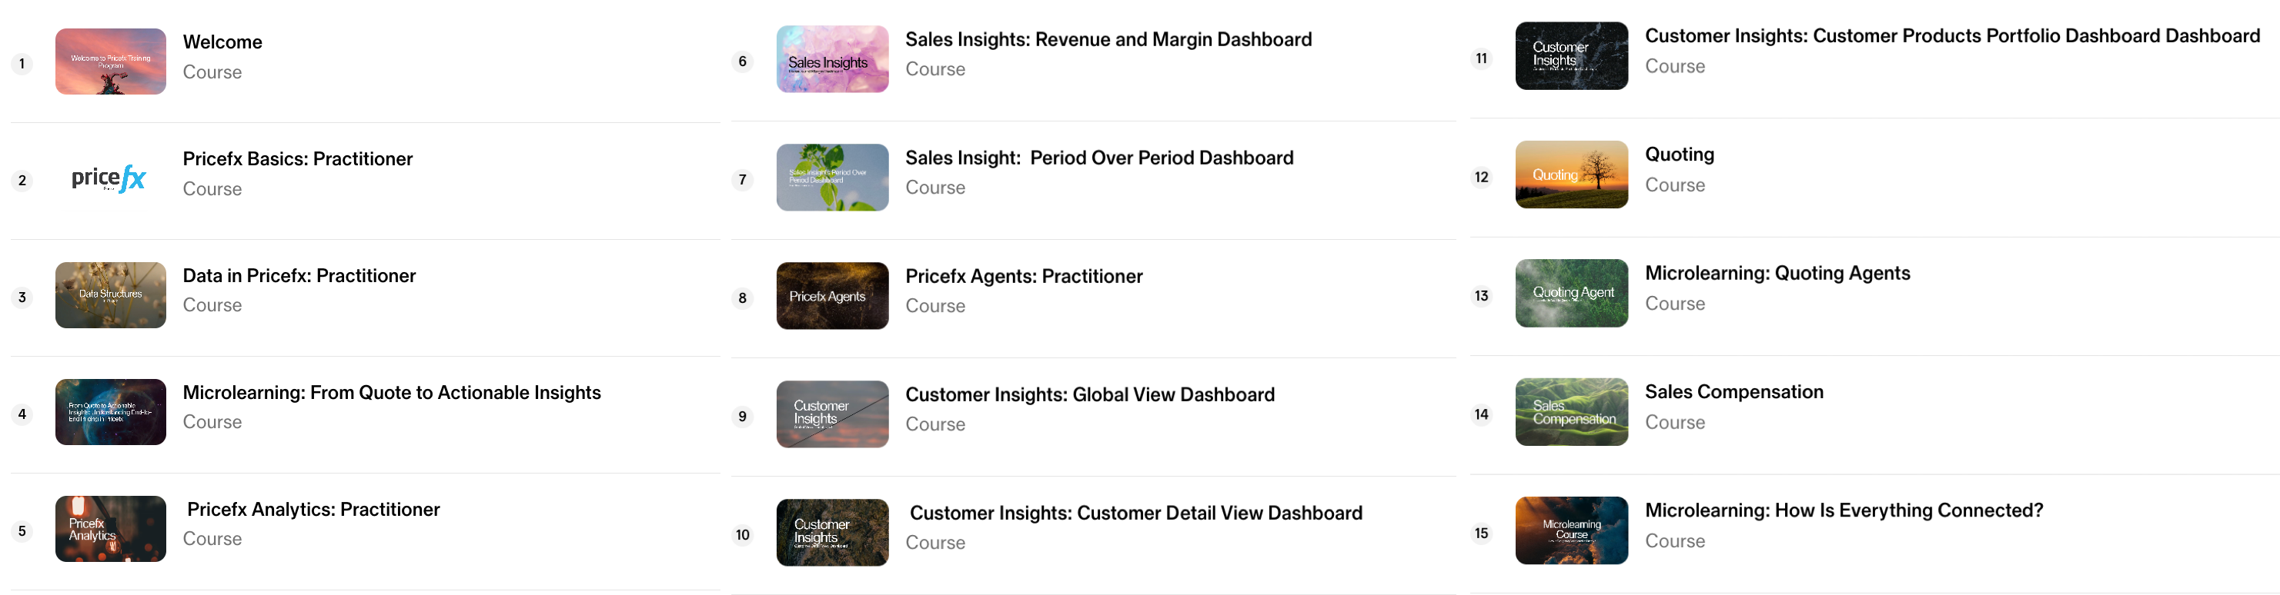The height and width of the screenshot is (595, 2280).
Task: Open Data in Pricefx: Practitioner course
Action: (299, 276)
